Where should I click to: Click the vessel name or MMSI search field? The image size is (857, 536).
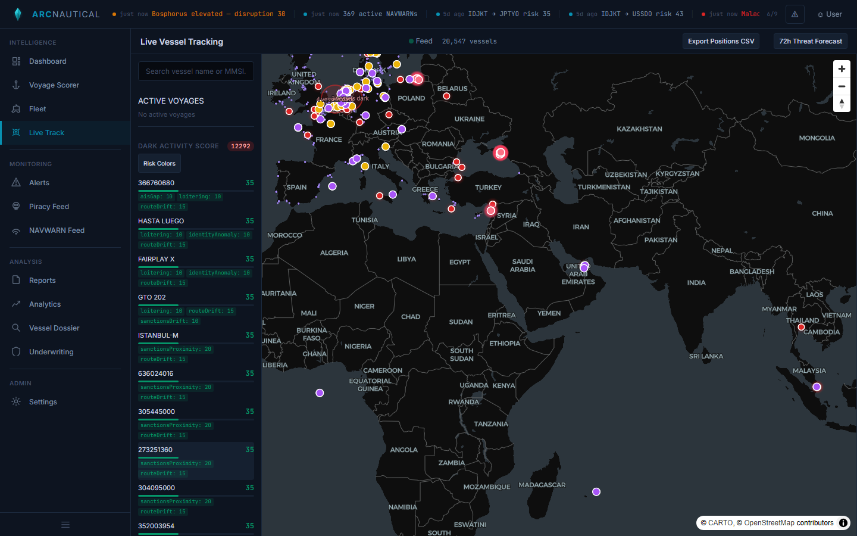(196, 71)
